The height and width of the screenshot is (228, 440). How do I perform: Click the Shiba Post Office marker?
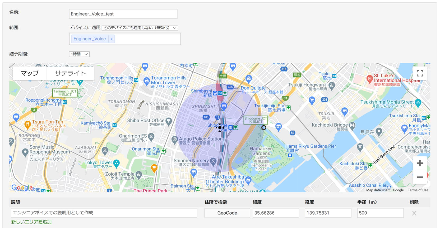pyautogui.click(x=169, y=121)
